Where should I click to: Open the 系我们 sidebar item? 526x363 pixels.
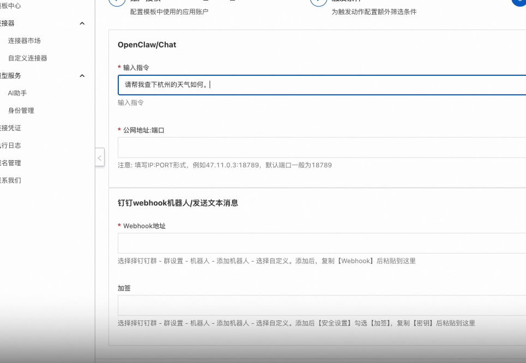click(x=10, y=180)
